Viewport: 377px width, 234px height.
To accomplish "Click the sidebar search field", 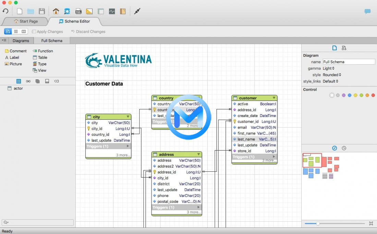I will point(37,222).
